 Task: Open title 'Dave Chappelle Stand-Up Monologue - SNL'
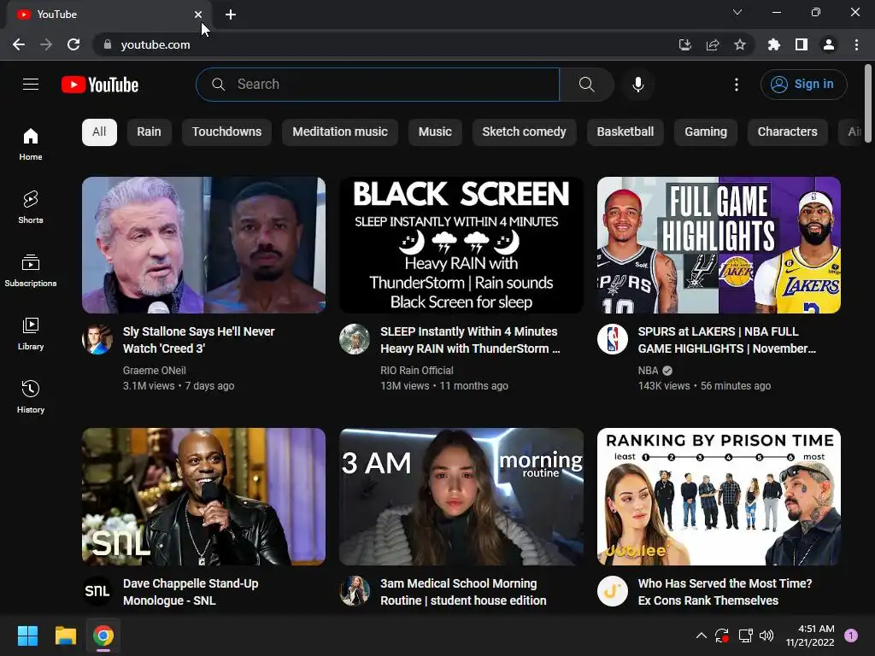[191, 592]
